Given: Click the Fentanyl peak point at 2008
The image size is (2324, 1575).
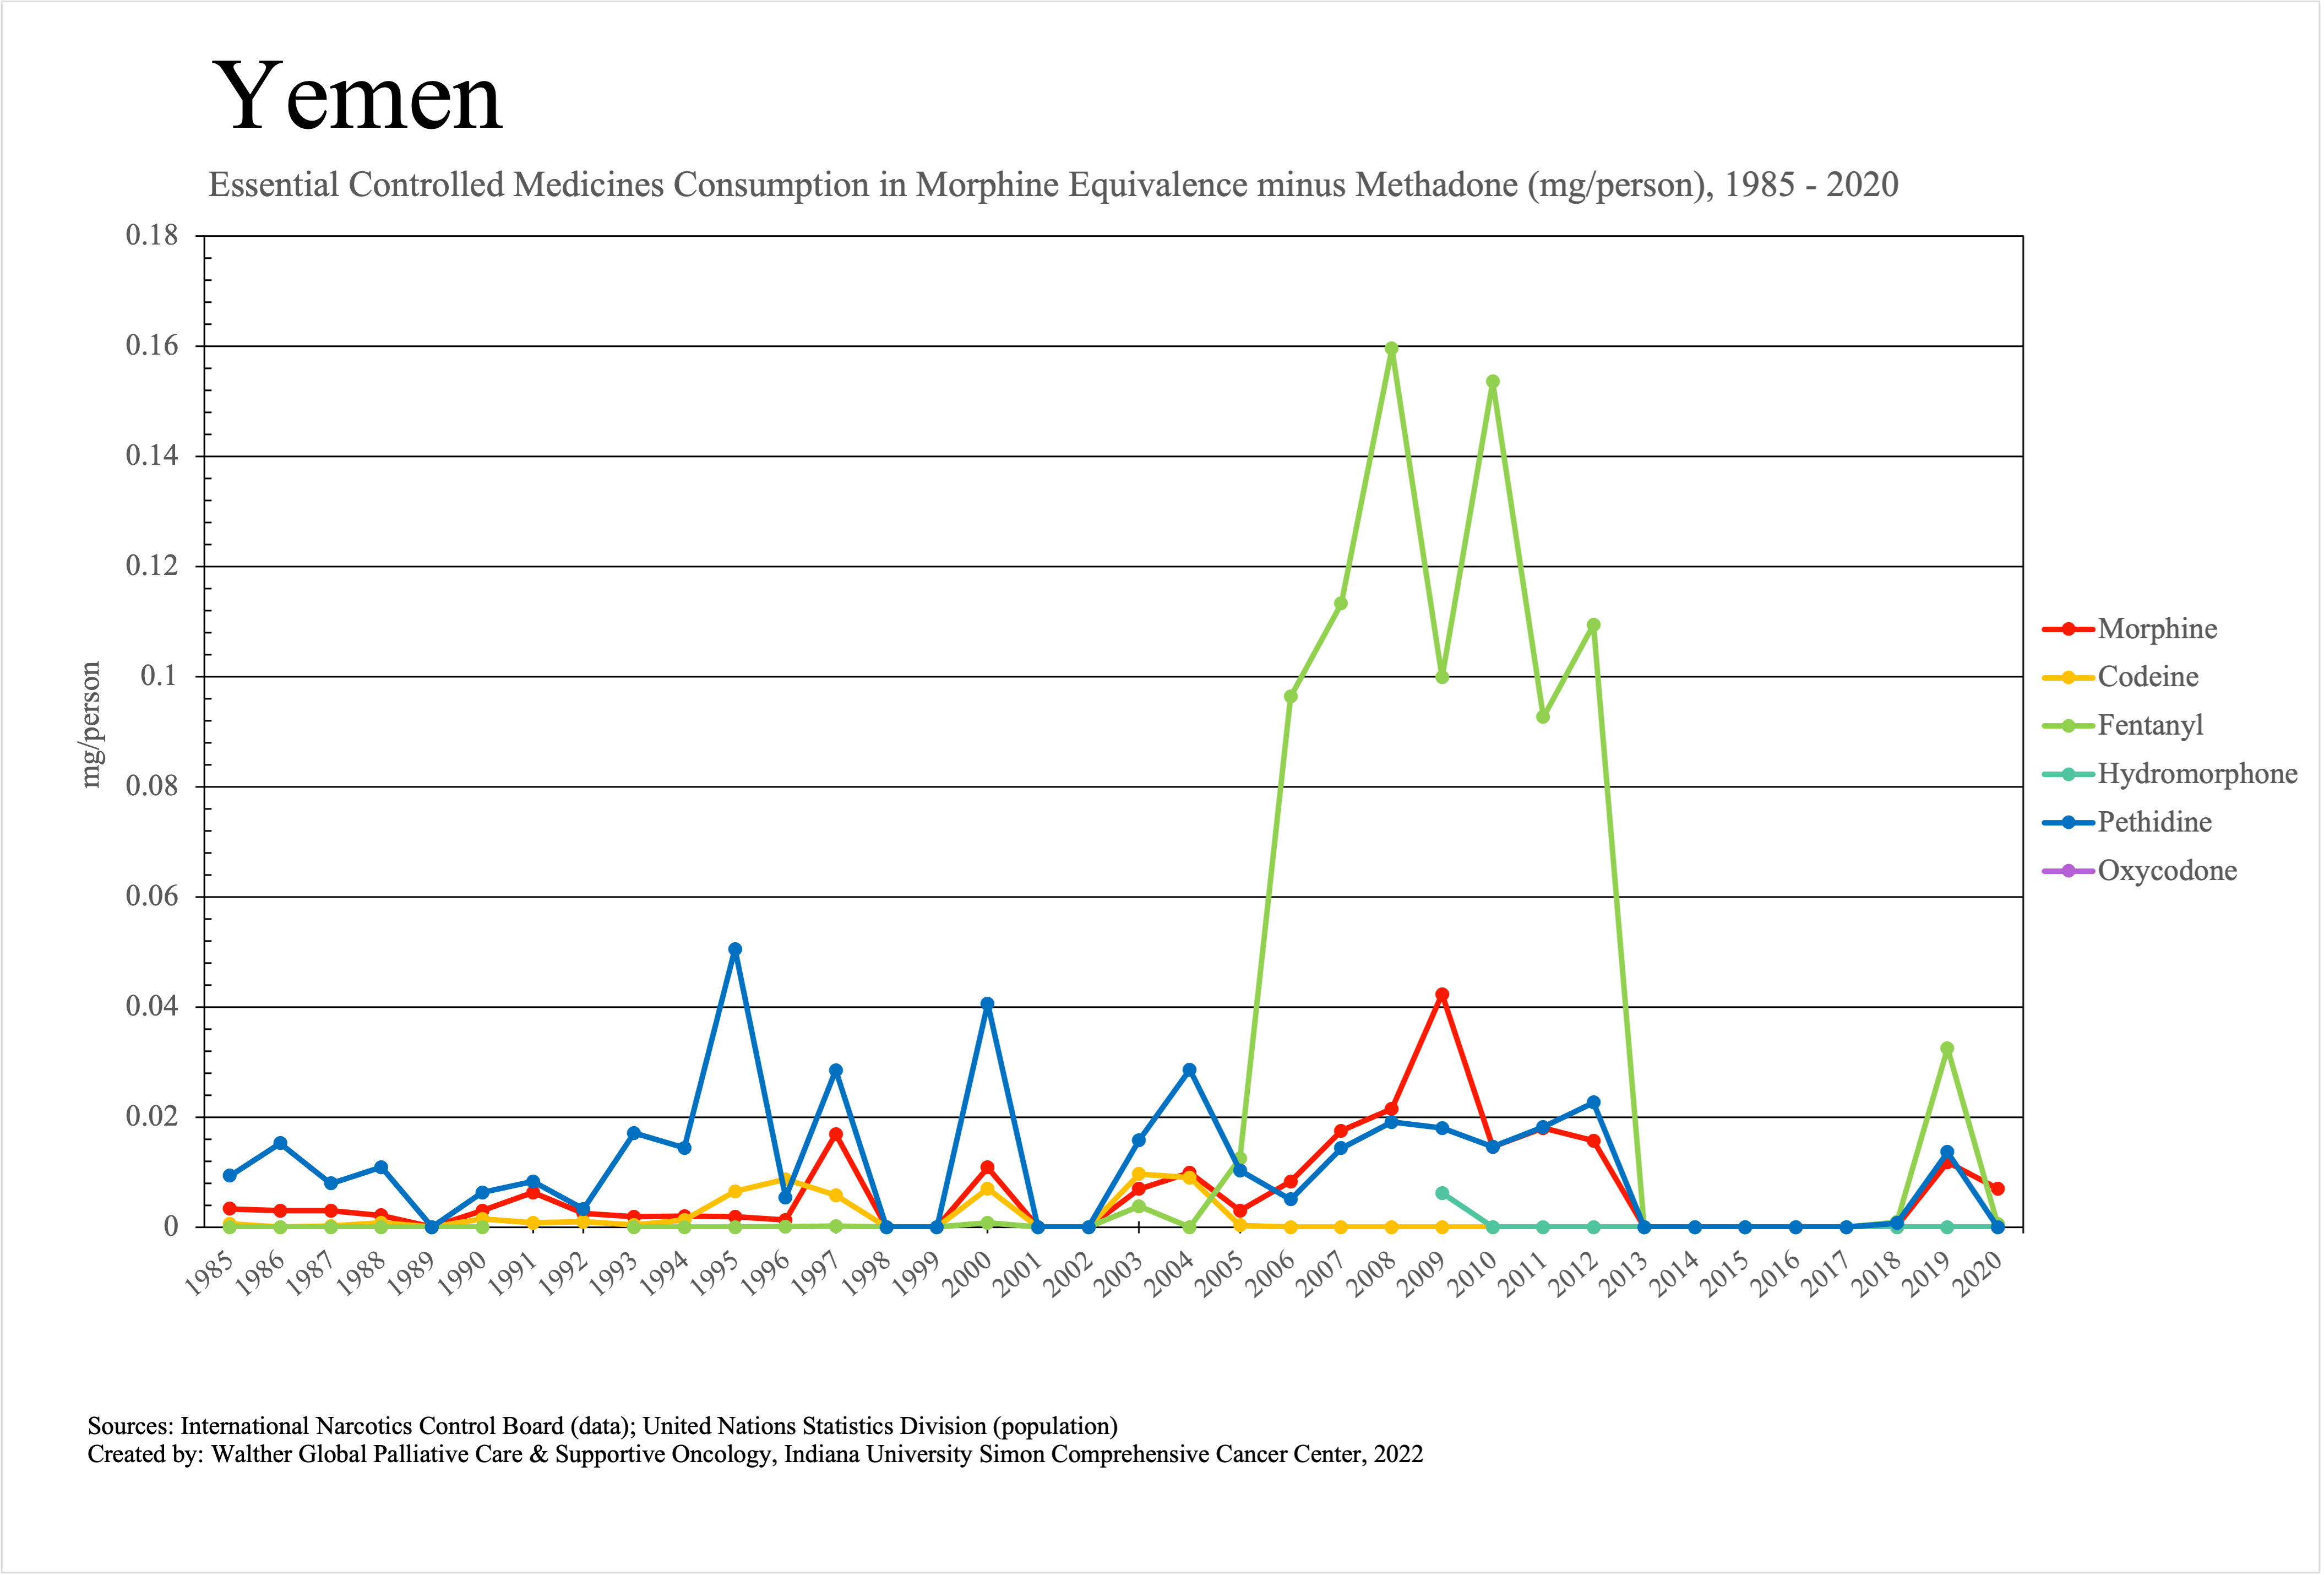Looking at the screenshot, I should click(x=1391, y=349).
